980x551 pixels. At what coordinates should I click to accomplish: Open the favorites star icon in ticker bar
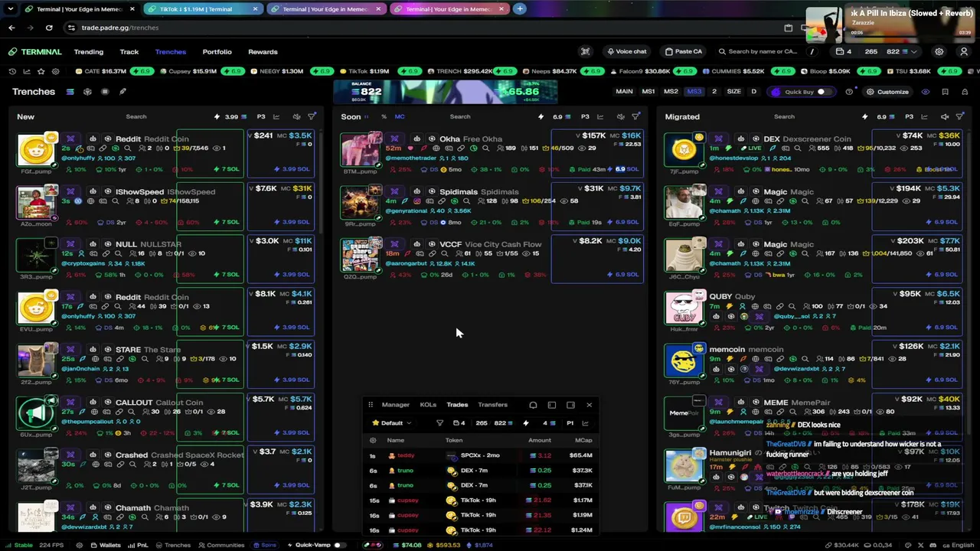[41, 71]
